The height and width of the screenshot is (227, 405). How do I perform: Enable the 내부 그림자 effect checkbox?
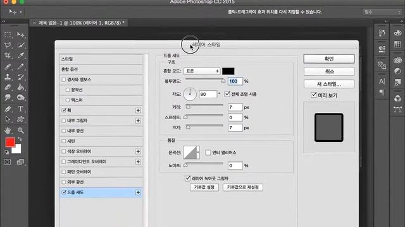click(x=64, y=120)
